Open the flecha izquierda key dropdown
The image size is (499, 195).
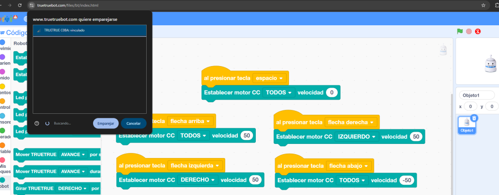195,165
